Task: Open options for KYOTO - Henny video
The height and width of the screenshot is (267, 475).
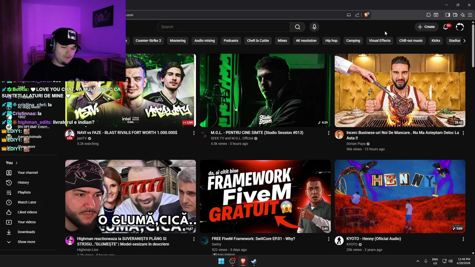Action: [x=463, y=239]
